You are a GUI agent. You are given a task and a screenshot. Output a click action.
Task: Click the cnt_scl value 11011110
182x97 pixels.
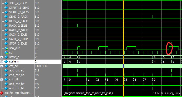tap(41, 66)
